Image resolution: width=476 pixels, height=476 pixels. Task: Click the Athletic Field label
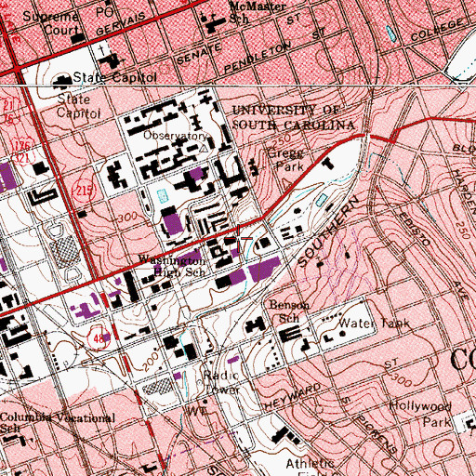click(310, 467)
